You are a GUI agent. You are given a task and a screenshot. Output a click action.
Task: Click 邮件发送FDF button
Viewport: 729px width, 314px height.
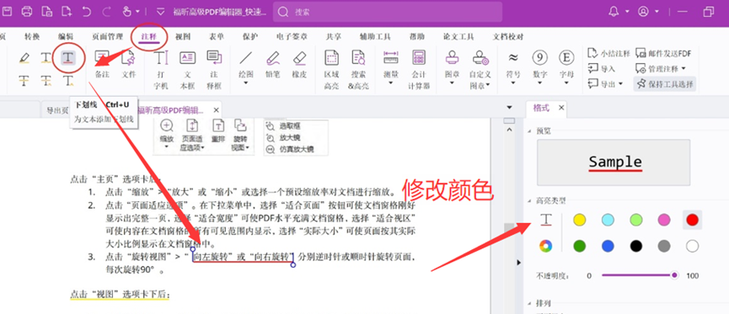tap(663, 53)
